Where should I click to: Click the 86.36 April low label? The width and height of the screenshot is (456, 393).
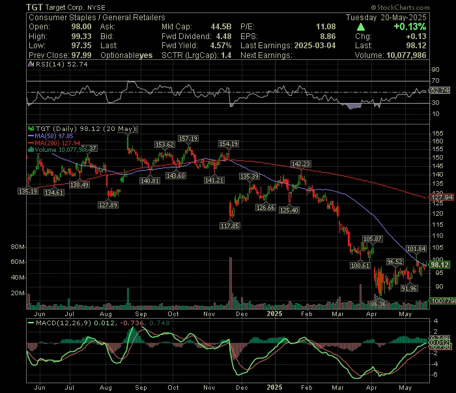tap(378, 304)
